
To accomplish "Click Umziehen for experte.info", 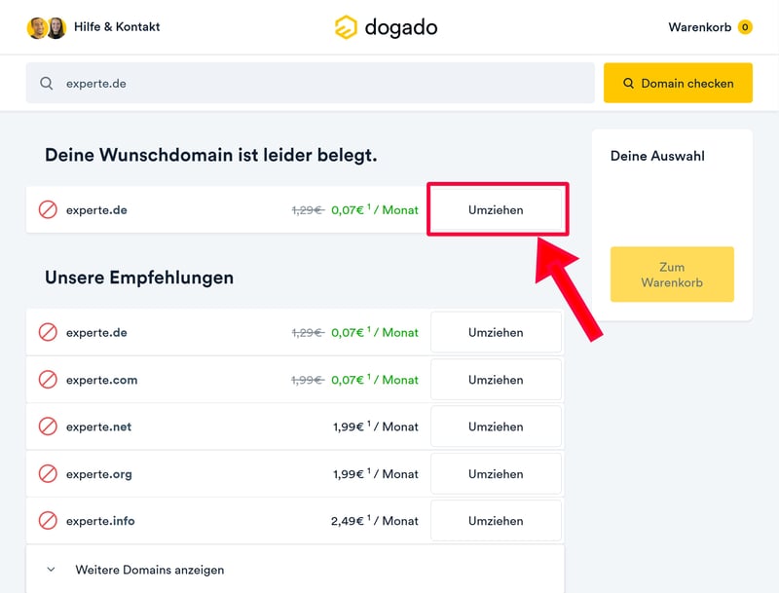I will (x=496, y=521).
